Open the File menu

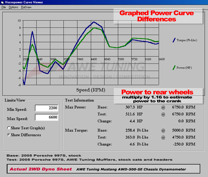click(4, 7)
